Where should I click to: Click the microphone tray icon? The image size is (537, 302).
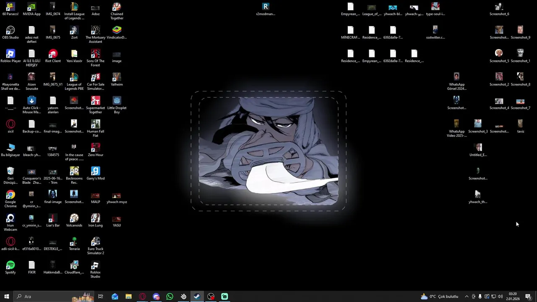[480, 297]
